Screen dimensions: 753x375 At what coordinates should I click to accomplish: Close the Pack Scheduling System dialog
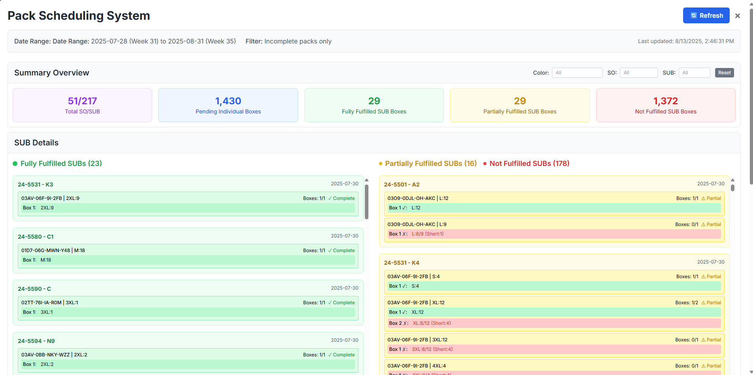pyautogui.click(x=737, y=16)
